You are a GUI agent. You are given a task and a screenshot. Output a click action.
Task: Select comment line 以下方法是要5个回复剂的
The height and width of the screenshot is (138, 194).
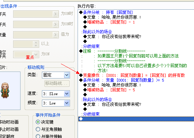[142, 66]
